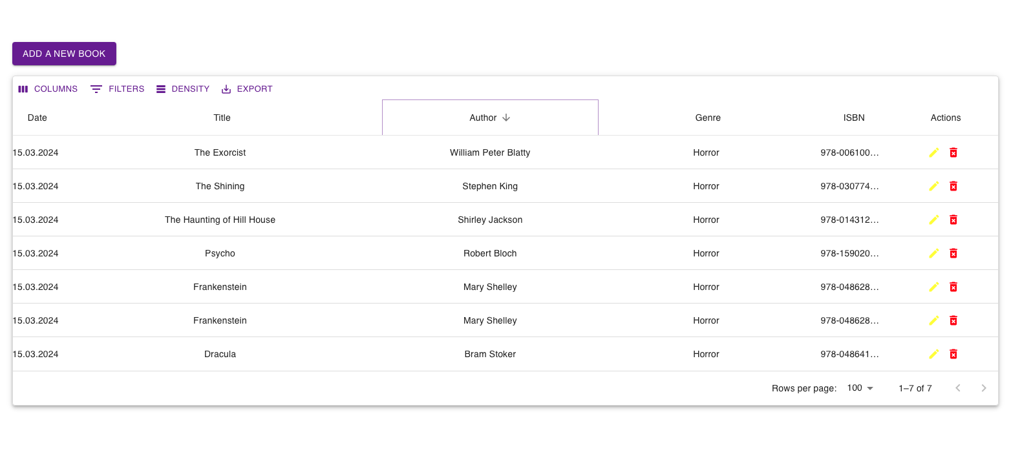Open the Export options menu
Screen dimensions: 1011x476
[x=247, y=89]
